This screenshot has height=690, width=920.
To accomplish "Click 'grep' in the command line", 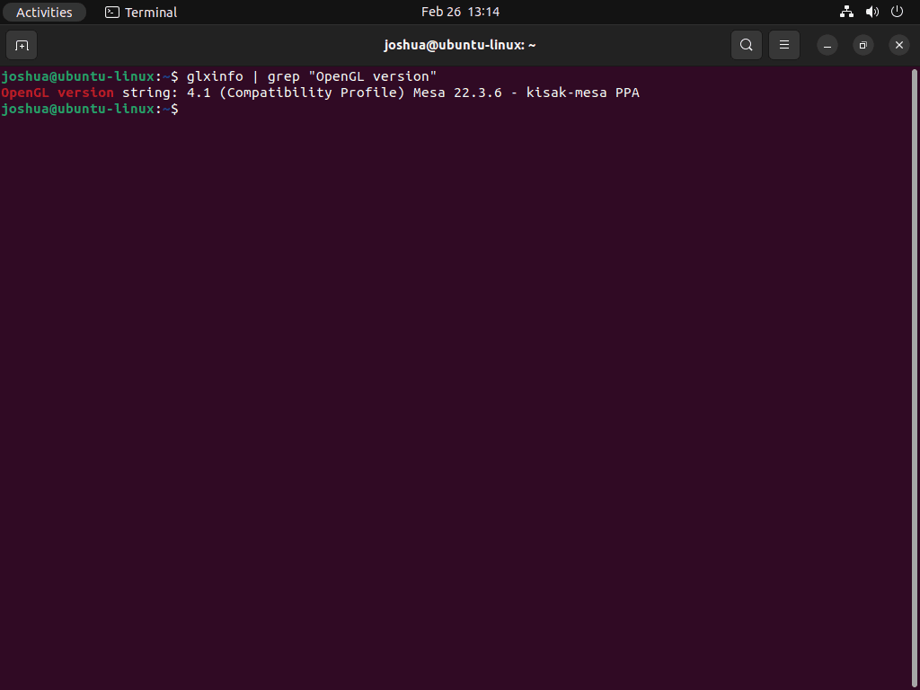I will (284, 77).
